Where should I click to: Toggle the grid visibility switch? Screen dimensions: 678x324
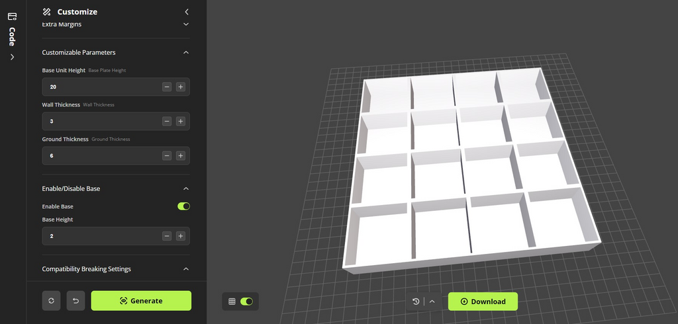tap(246, 302)
